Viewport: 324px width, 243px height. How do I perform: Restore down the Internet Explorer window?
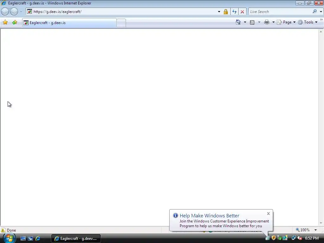point(309,3)
